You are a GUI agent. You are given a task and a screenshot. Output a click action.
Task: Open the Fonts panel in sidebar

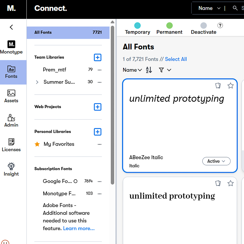[11, 72]
